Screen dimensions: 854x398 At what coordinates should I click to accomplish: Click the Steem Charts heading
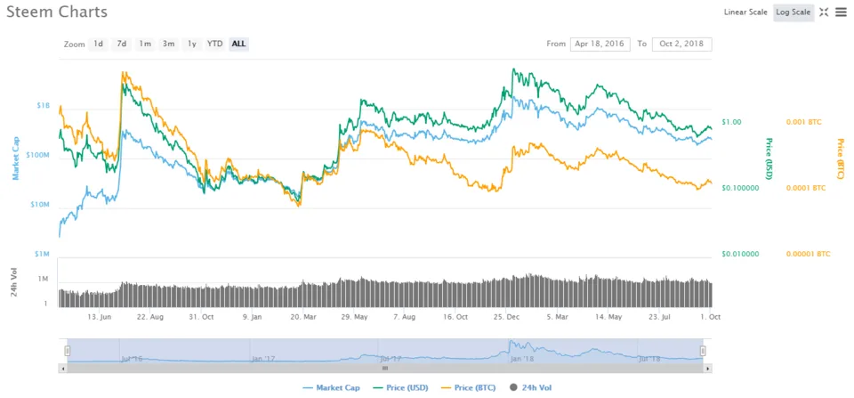(57, 12)
